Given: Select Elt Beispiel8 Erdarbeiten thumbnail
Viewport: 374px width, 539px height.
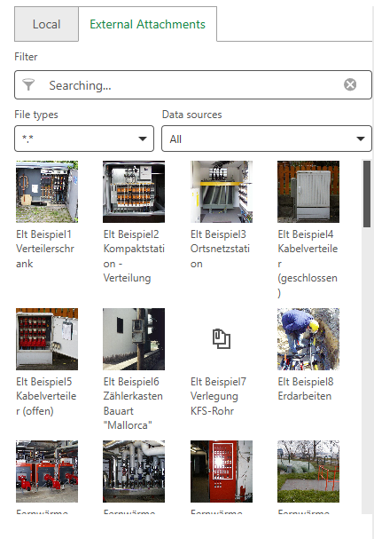Looking at the screenshot, I should 308,339.
